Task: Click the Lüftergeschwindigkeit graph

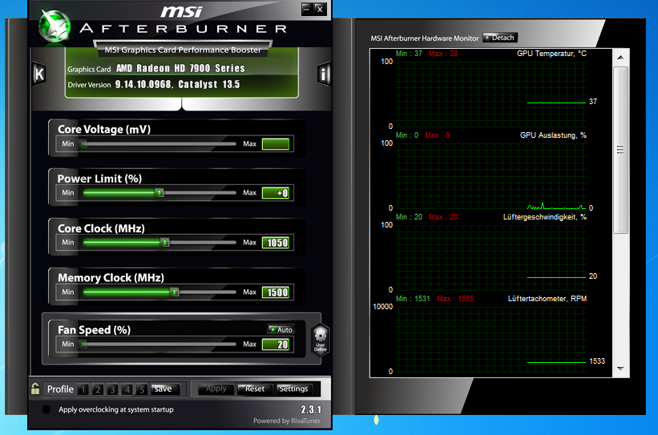Action: (491, 258)
